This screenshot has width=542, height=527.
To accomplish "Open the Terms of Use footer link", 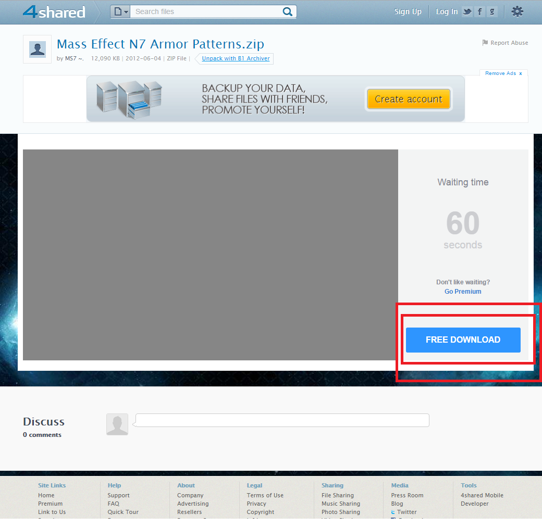I will 265,495.
